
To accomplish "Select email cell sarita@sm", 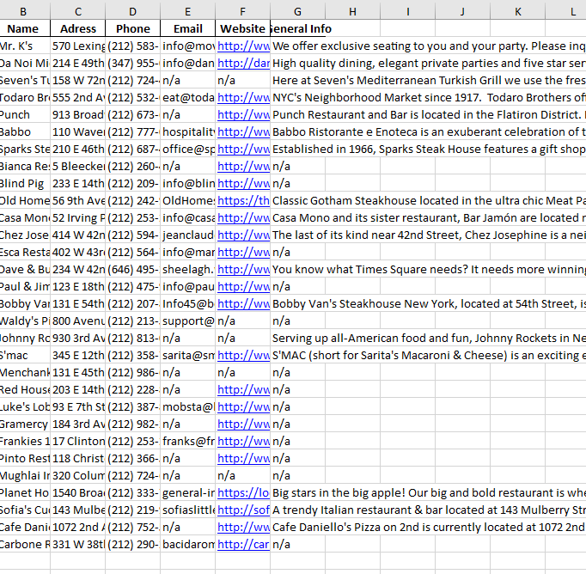I will coord(187,356).
